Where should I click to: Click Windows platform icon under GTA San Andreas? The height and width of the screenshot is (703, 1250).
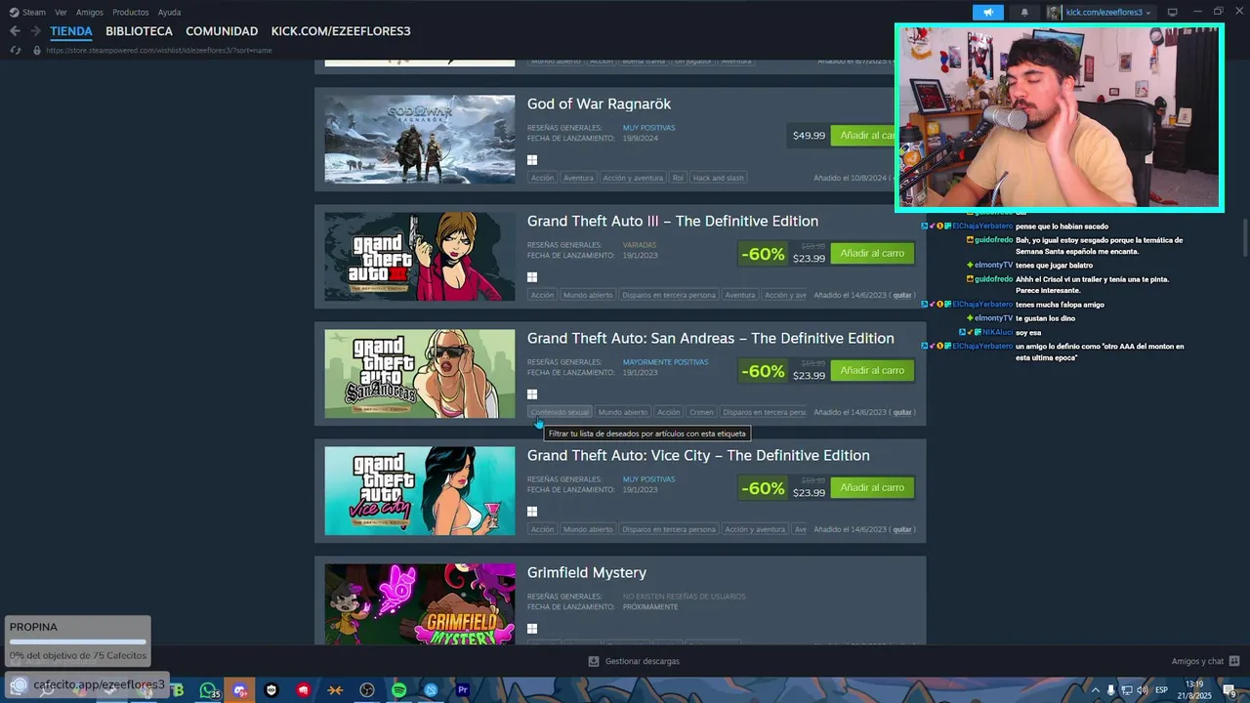click(x=532, y=394)
